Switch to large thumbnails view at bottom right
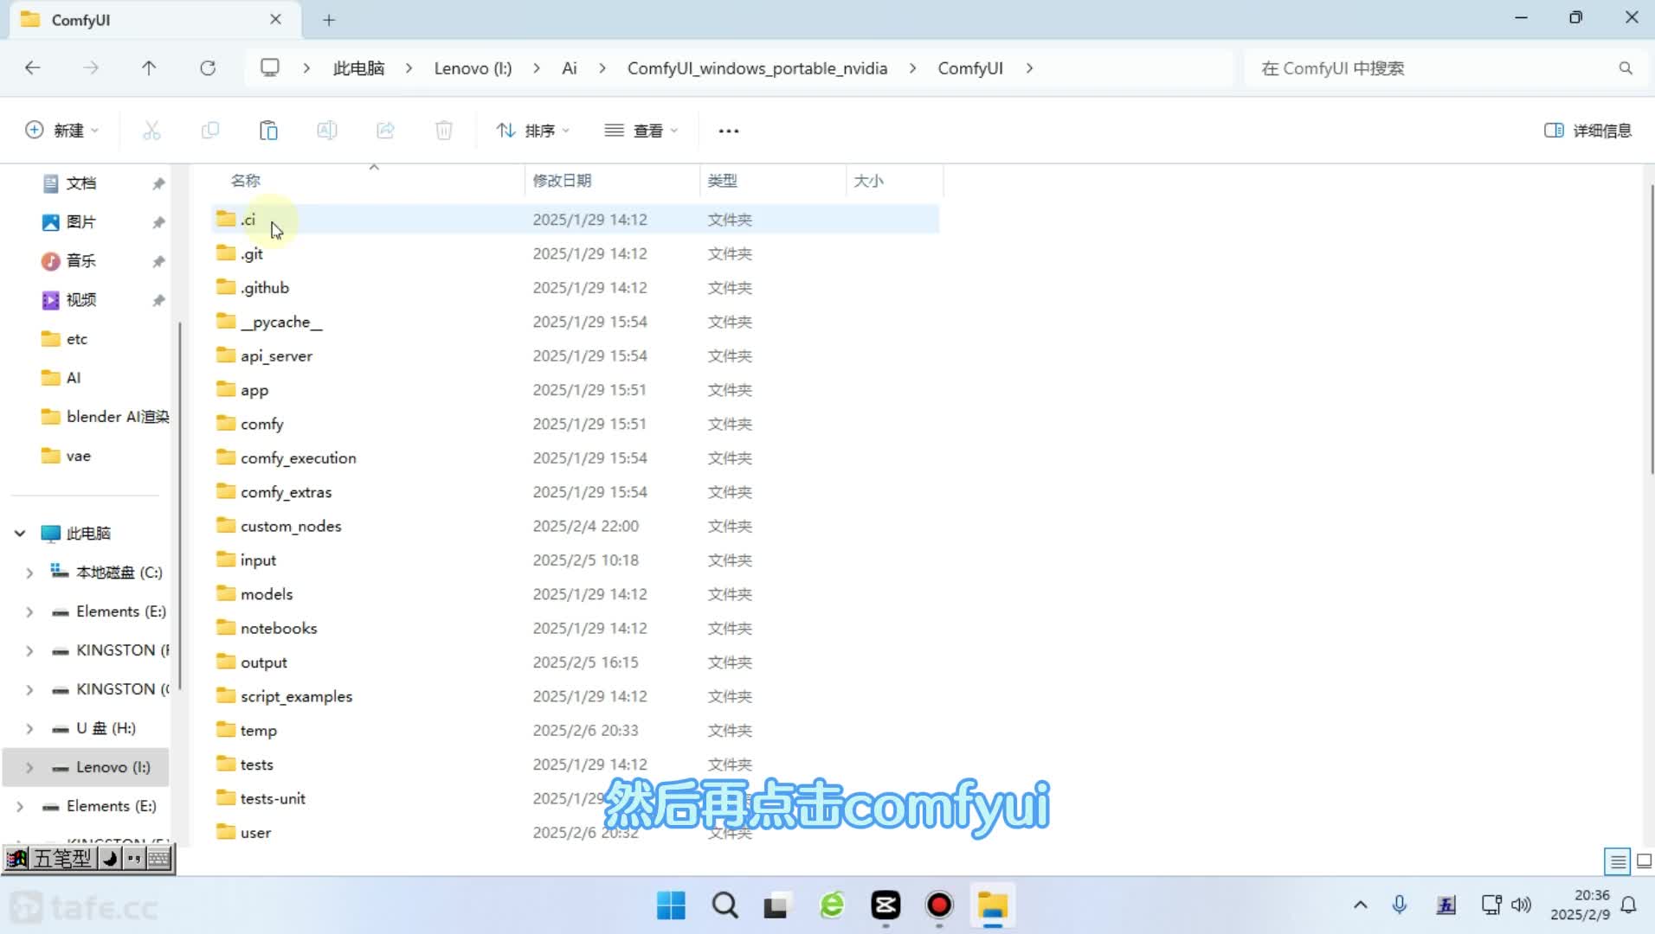The height and width of the screenshot is (934, 1655). 1644,860
